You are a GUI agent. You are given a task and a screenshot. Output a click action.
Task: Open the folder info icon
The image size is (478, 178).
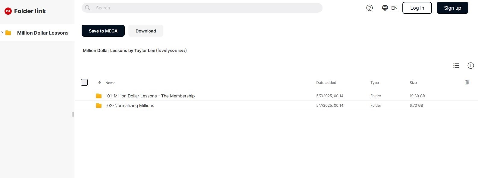pyautogui.click(x=471, y=66)
